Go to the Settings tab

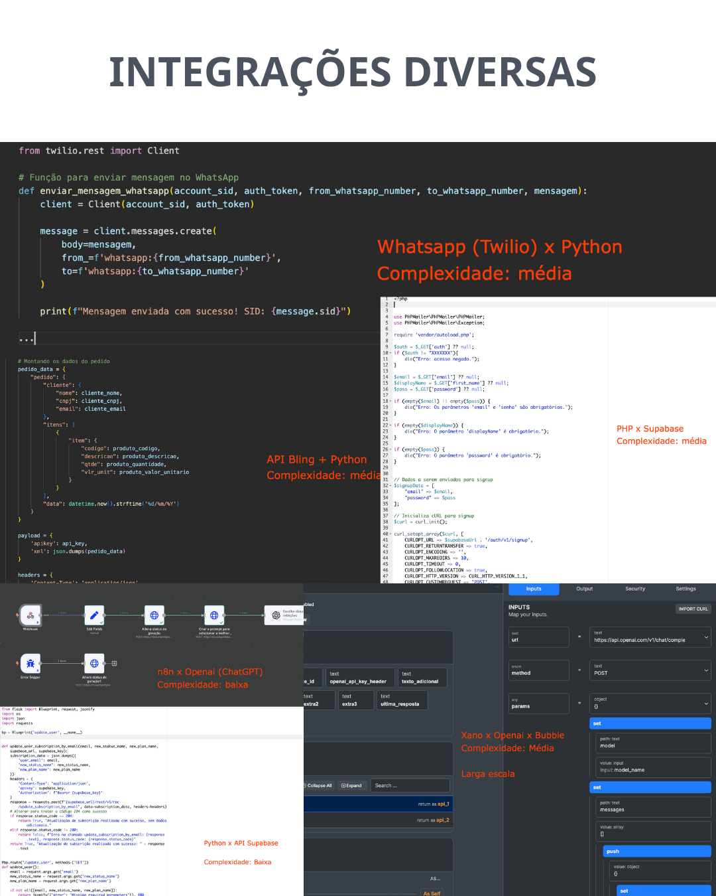(686, 589)
